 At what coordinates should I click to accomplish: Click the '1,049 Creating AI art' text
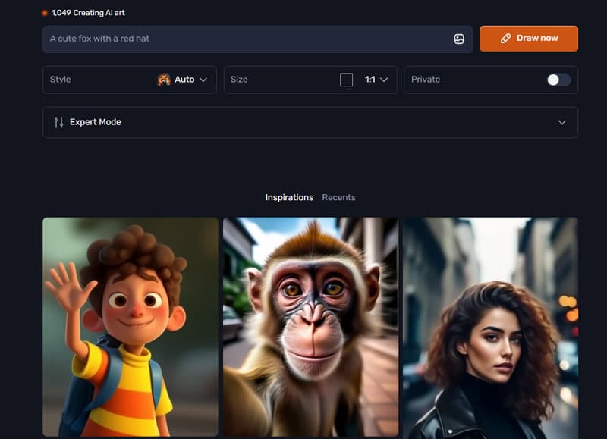87,13
